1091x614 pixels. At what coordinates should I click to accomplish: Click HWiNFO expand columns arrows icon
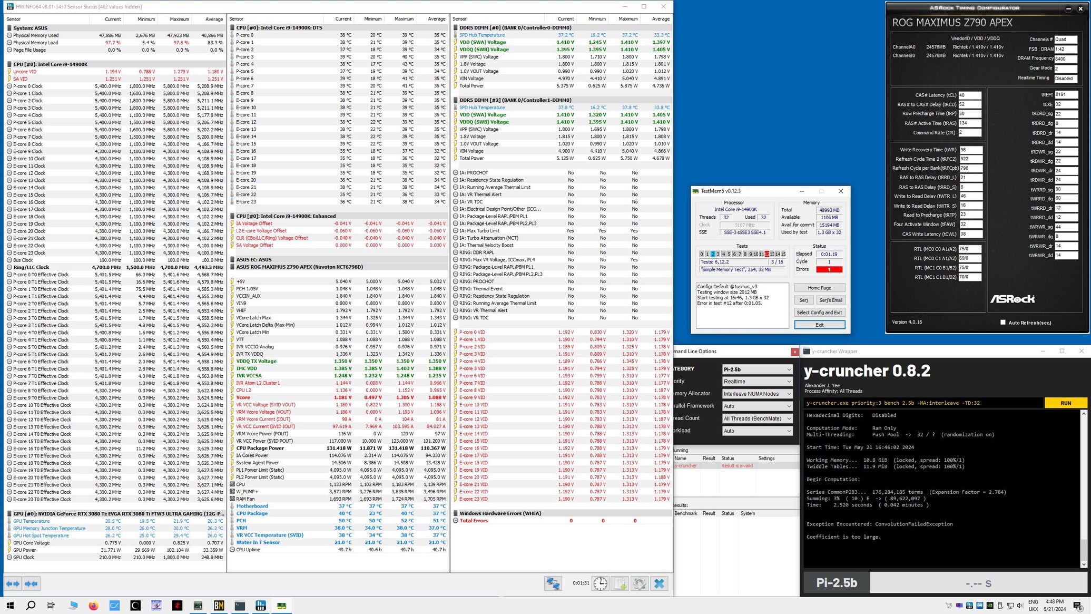(13, 583)
